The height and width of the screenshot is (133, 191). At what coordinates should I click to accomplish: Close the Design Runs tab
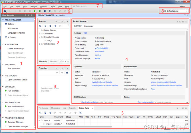click(93, 108)
